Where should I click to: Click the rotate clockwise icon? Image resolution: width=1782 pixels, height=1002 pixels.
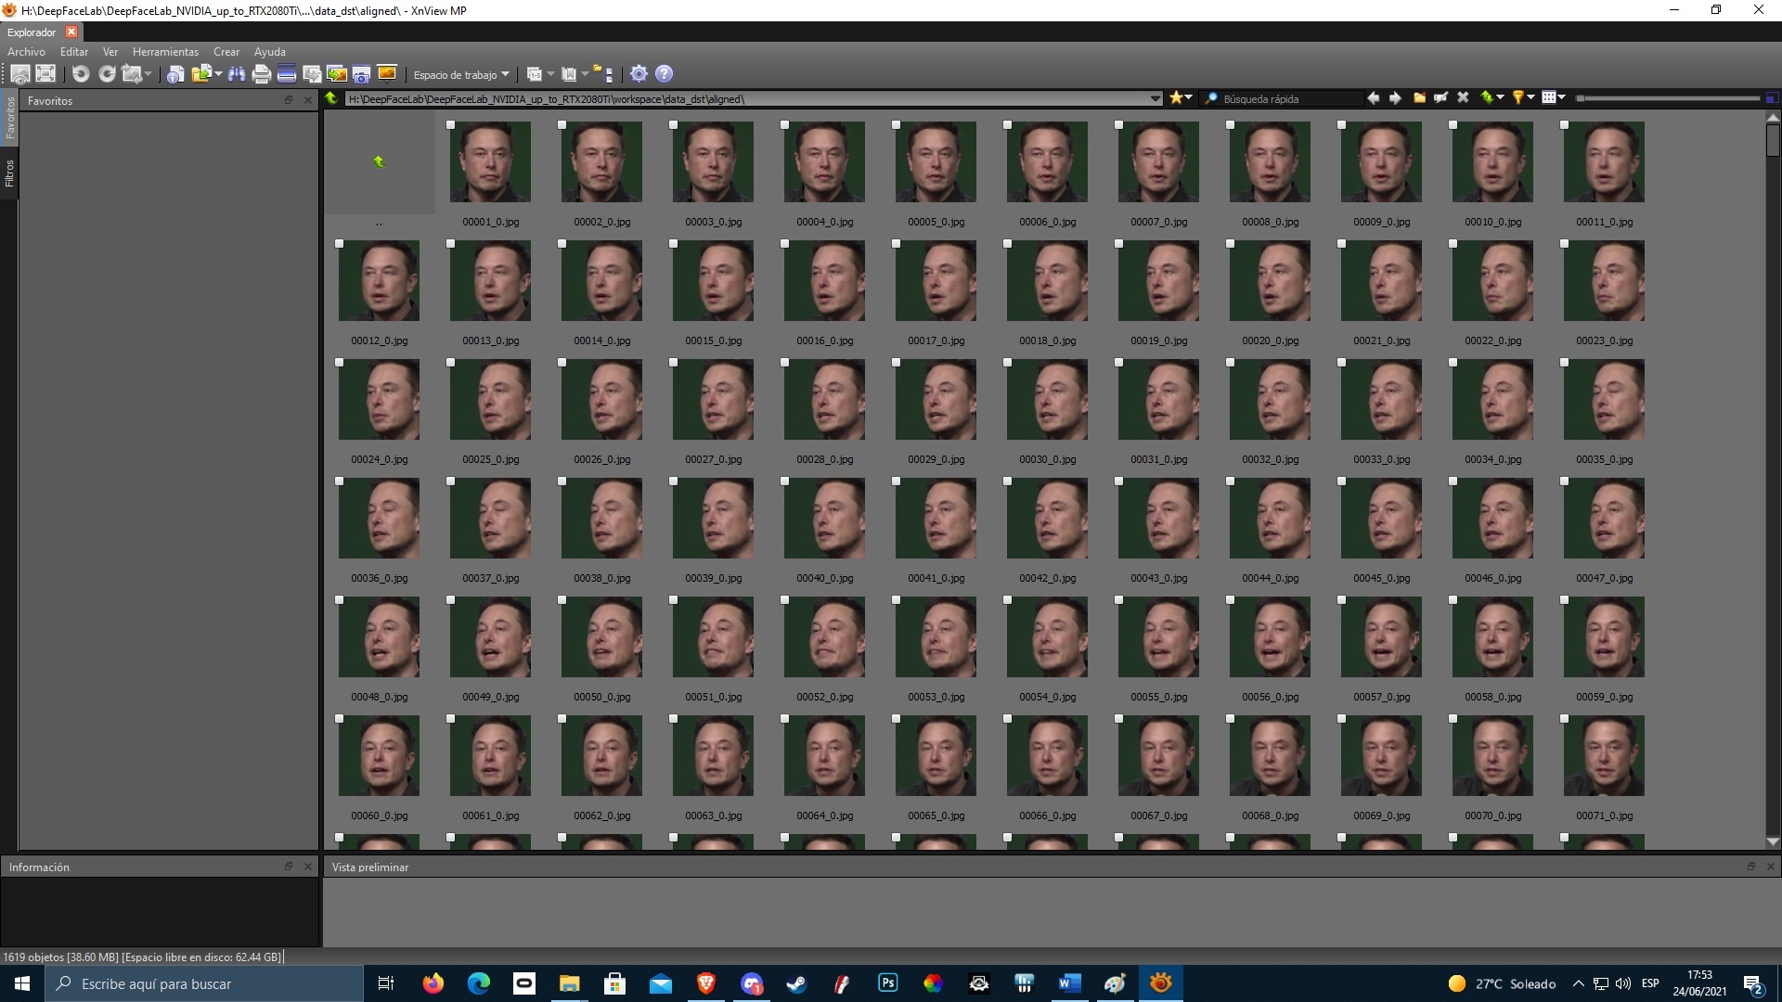coord(107,74)
